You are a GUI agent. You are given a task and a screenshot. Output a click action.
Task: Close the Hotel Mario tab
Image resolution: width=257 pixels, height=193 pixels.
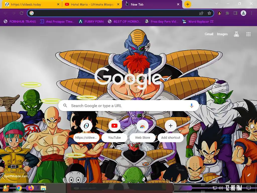coord(118,5)
